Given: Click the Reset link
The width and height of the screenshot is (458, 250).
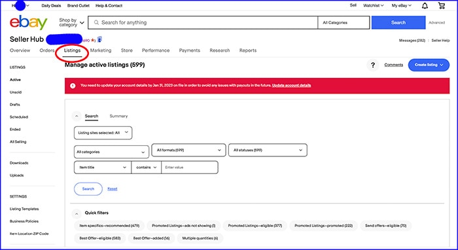Looking at the screenshot, I should point(113,189).
